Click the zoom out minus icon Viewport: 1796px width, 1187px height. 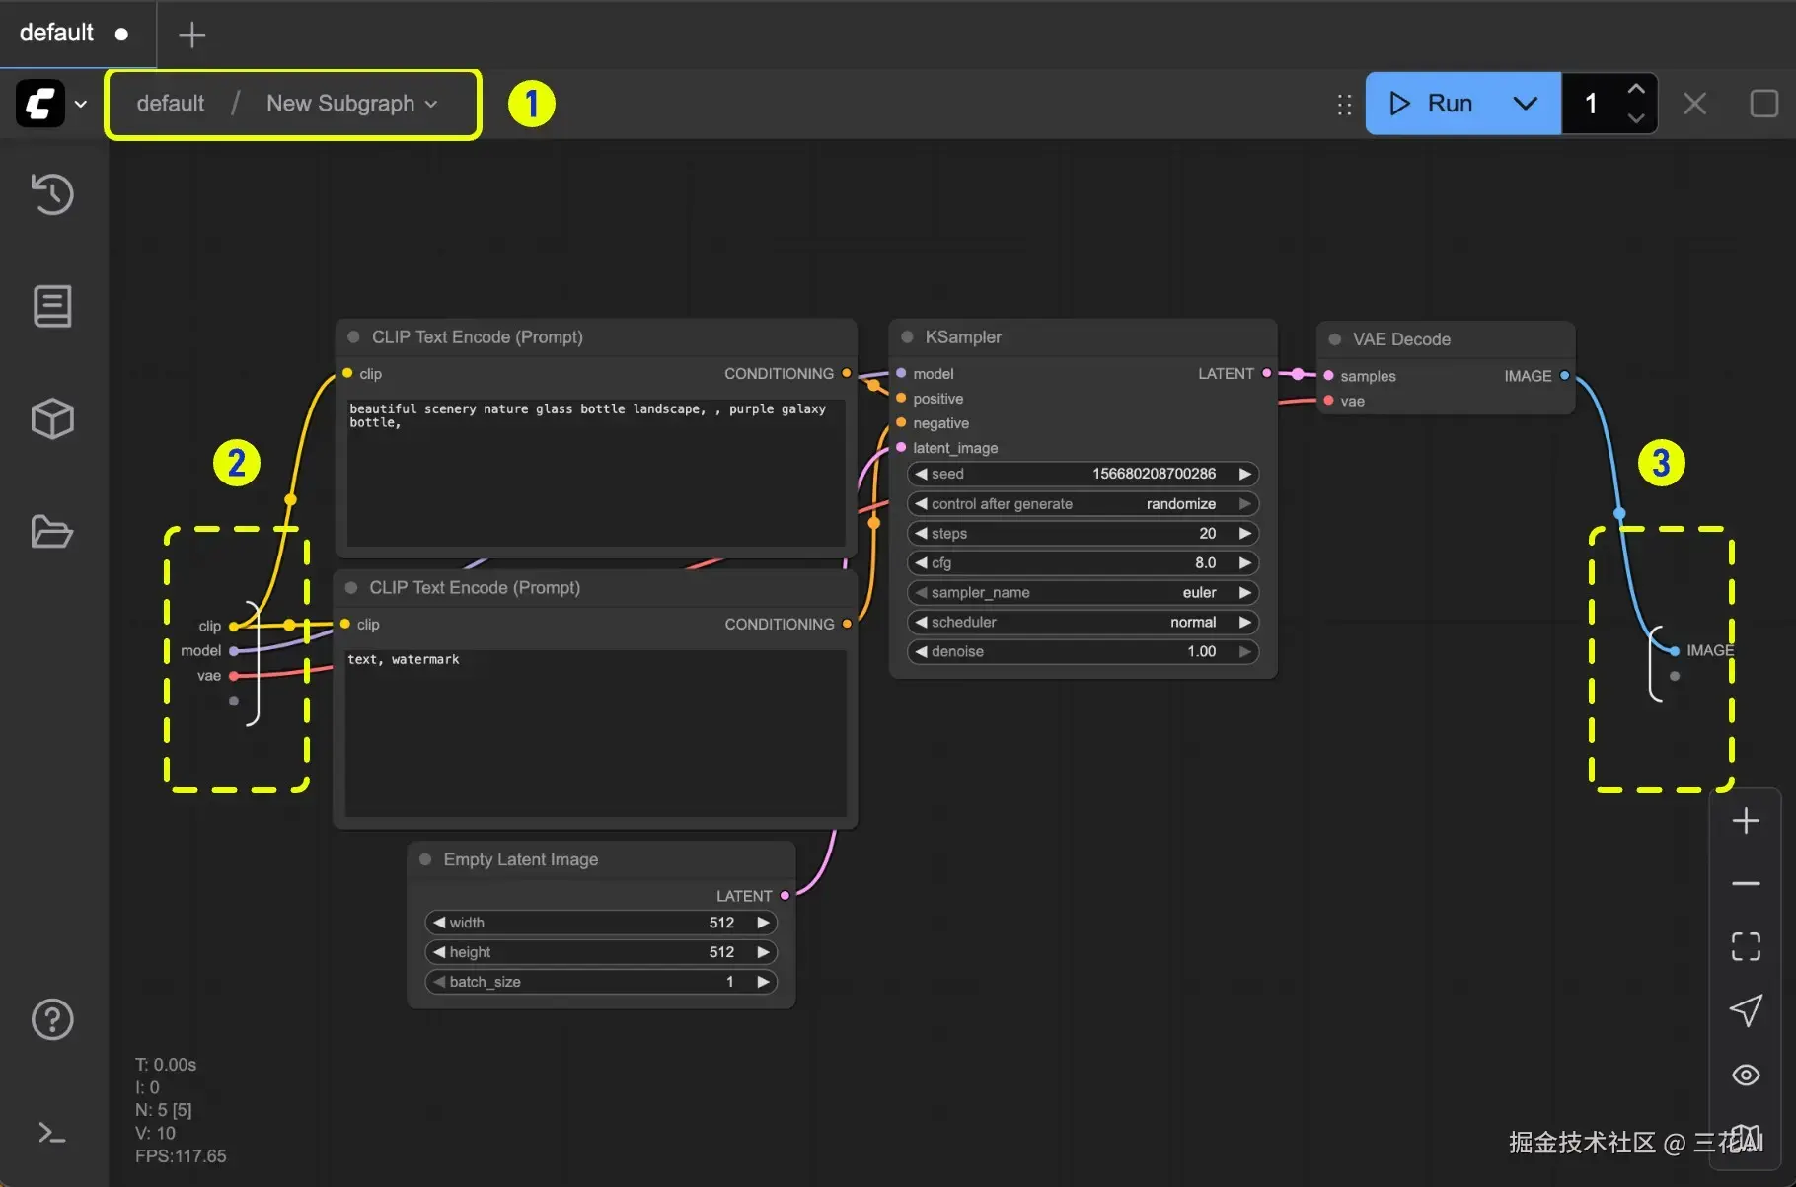1746,883
